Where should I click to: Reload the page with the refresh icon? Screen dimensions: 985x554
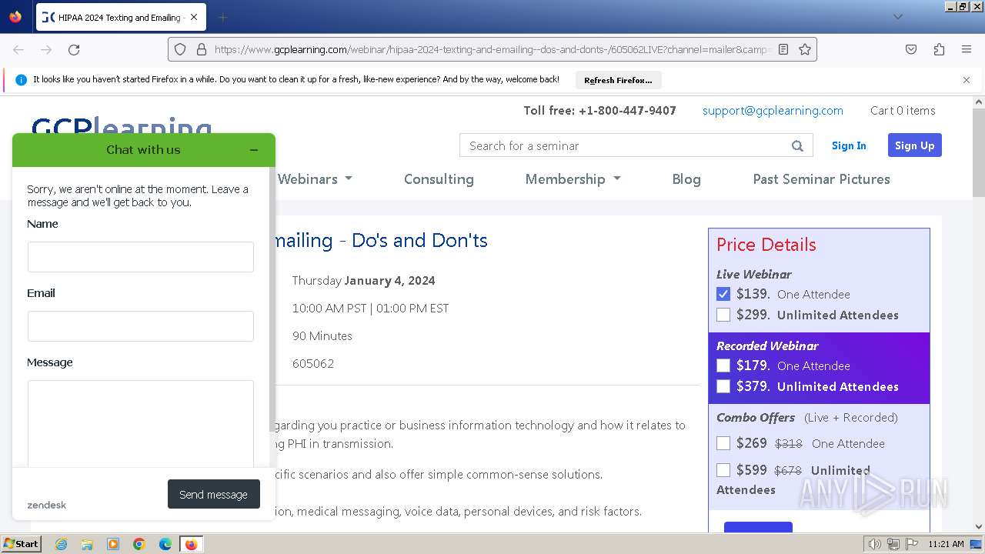click(x=74, y=49)
